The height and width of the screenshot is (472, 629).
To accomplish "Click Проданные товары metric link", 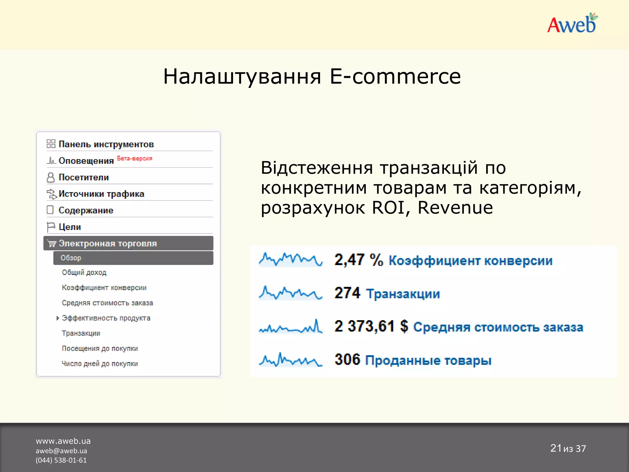I will (x=428, y=360).
